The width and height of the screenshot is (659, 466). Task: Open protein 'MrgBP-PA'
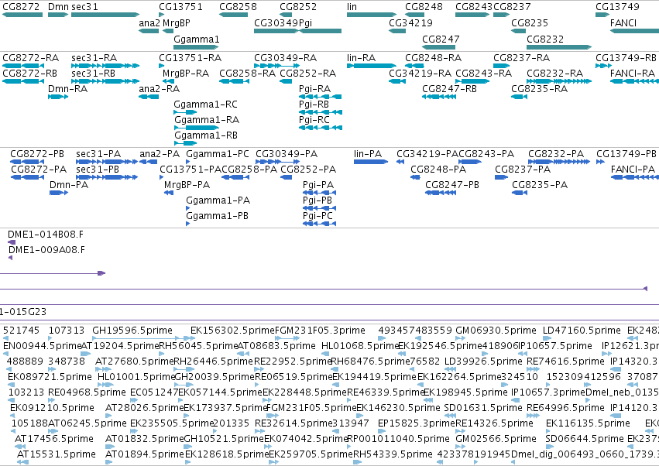[x=187, y=185]
